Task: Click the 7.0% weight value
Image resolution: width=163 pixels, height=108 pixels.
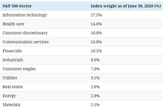Action: click(x=95, y=69)
